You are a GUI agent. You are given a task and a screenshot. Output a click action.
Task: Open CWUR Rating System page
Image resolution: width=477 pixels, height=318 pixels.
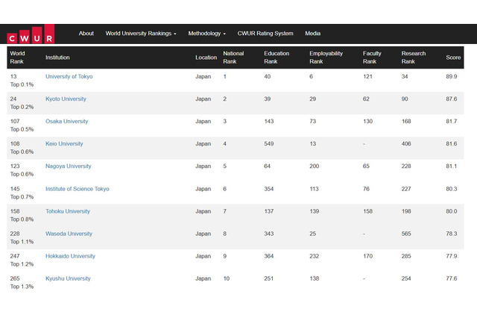click(x=265, y=34)
